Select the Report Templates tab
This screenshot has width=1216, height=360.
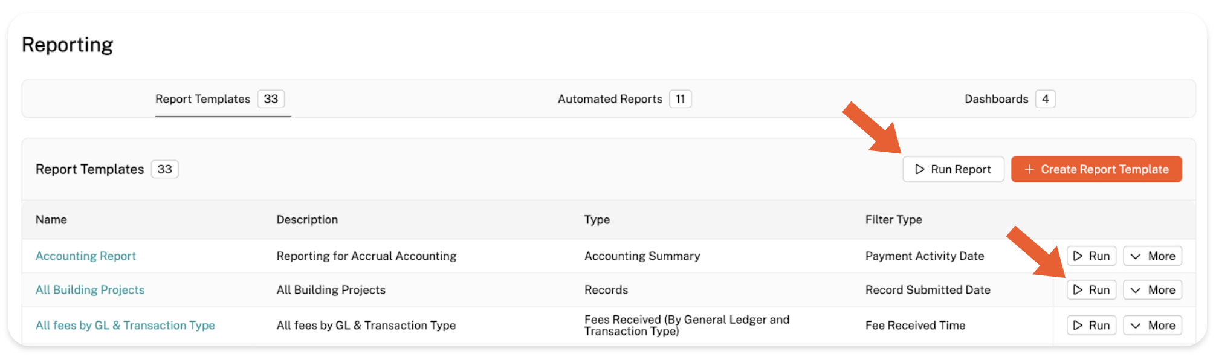click(202, 99)
